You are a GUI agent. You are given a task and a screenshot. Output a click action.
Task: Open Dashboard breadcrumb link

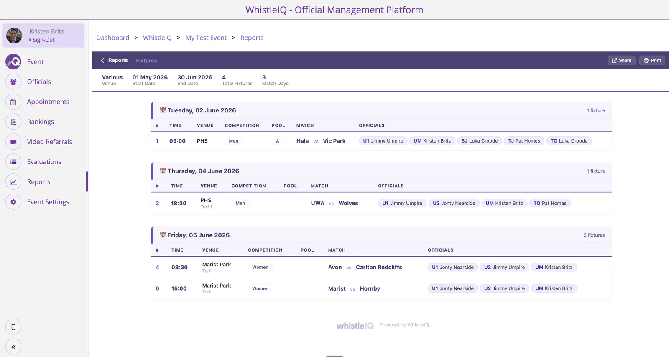coord(113,38)
